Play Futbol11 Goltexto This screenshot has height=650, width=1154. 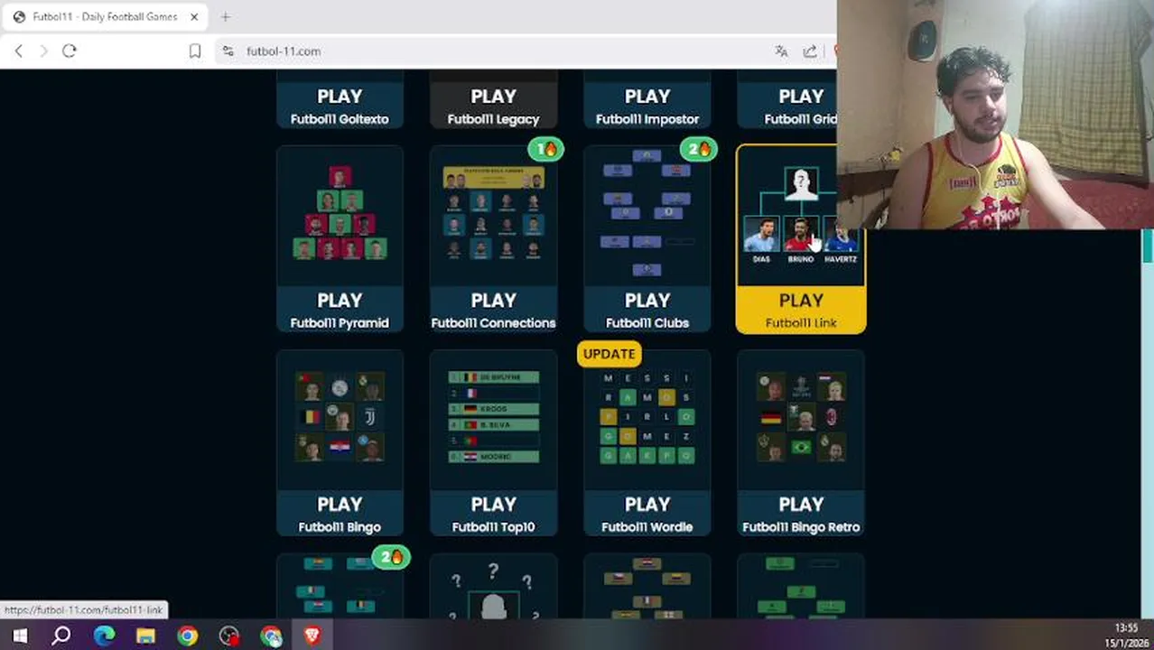click(340, 105)
